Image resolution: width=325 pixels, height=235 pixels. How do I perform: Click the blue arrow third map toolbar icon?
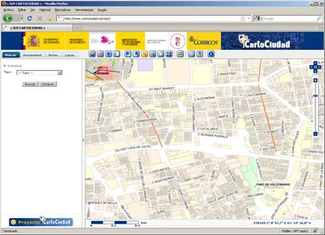point(109,54)
